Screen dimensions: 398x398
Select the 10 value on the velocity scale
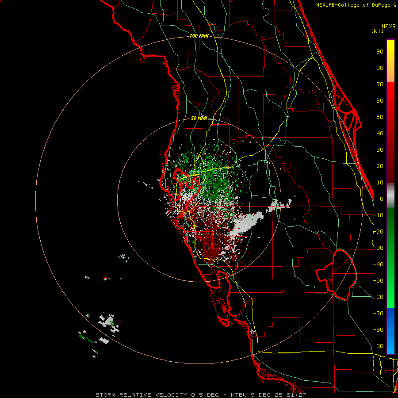[x=380, y=183]
